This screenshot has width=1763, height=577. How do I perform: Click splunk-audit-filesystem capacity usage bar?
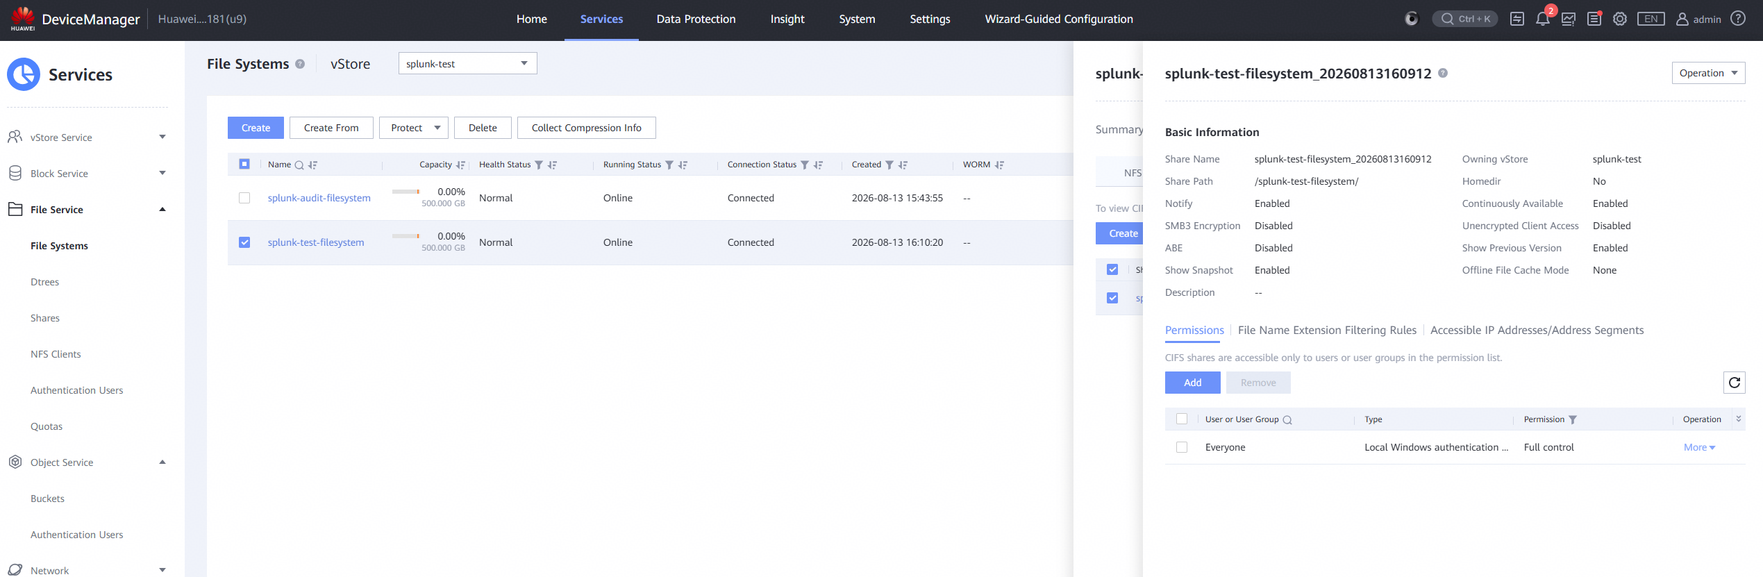(406, 192)
